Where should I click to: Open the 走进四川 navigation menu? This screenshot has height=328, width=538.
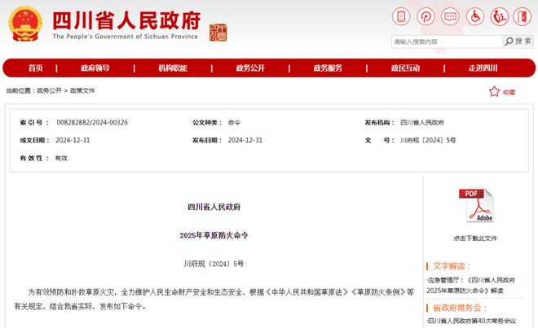483,68
